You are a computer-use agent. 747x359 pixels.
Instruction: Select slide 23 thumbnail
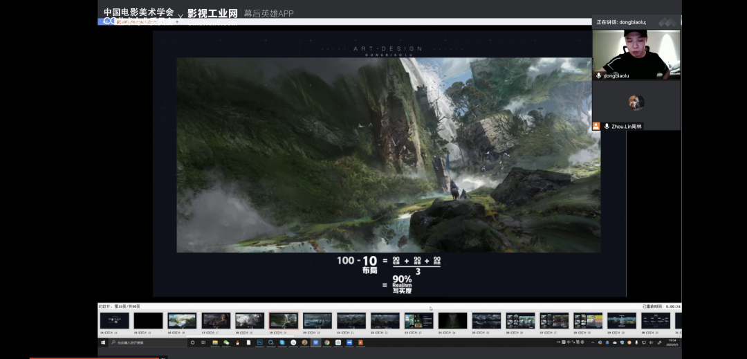tap(418, 320)
